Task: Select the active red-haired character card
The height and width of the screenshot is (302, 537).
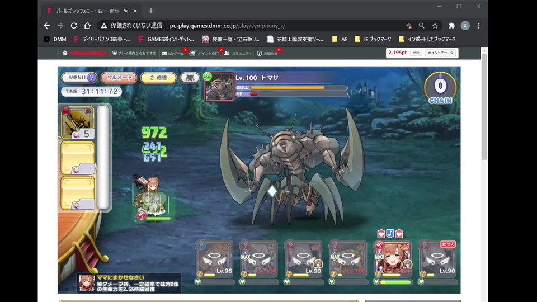Action: (x=393, y=259)
